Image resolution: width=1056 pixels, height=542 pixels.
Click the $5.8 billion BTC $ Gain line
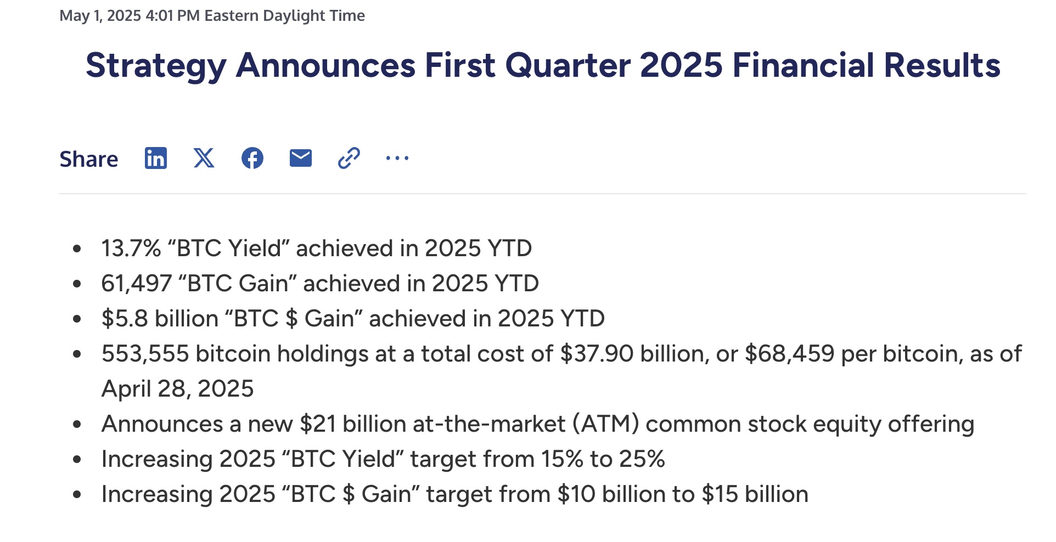[353, 319]
